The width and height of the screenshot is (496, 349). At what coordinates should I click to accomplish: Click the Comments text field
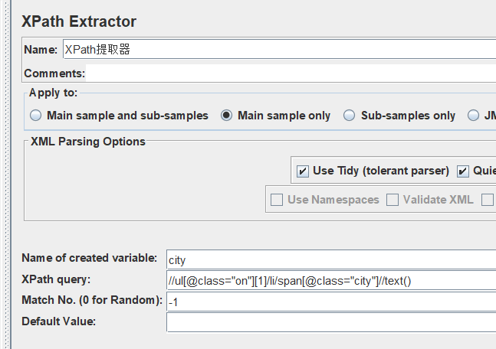click(x=291, y=73)
